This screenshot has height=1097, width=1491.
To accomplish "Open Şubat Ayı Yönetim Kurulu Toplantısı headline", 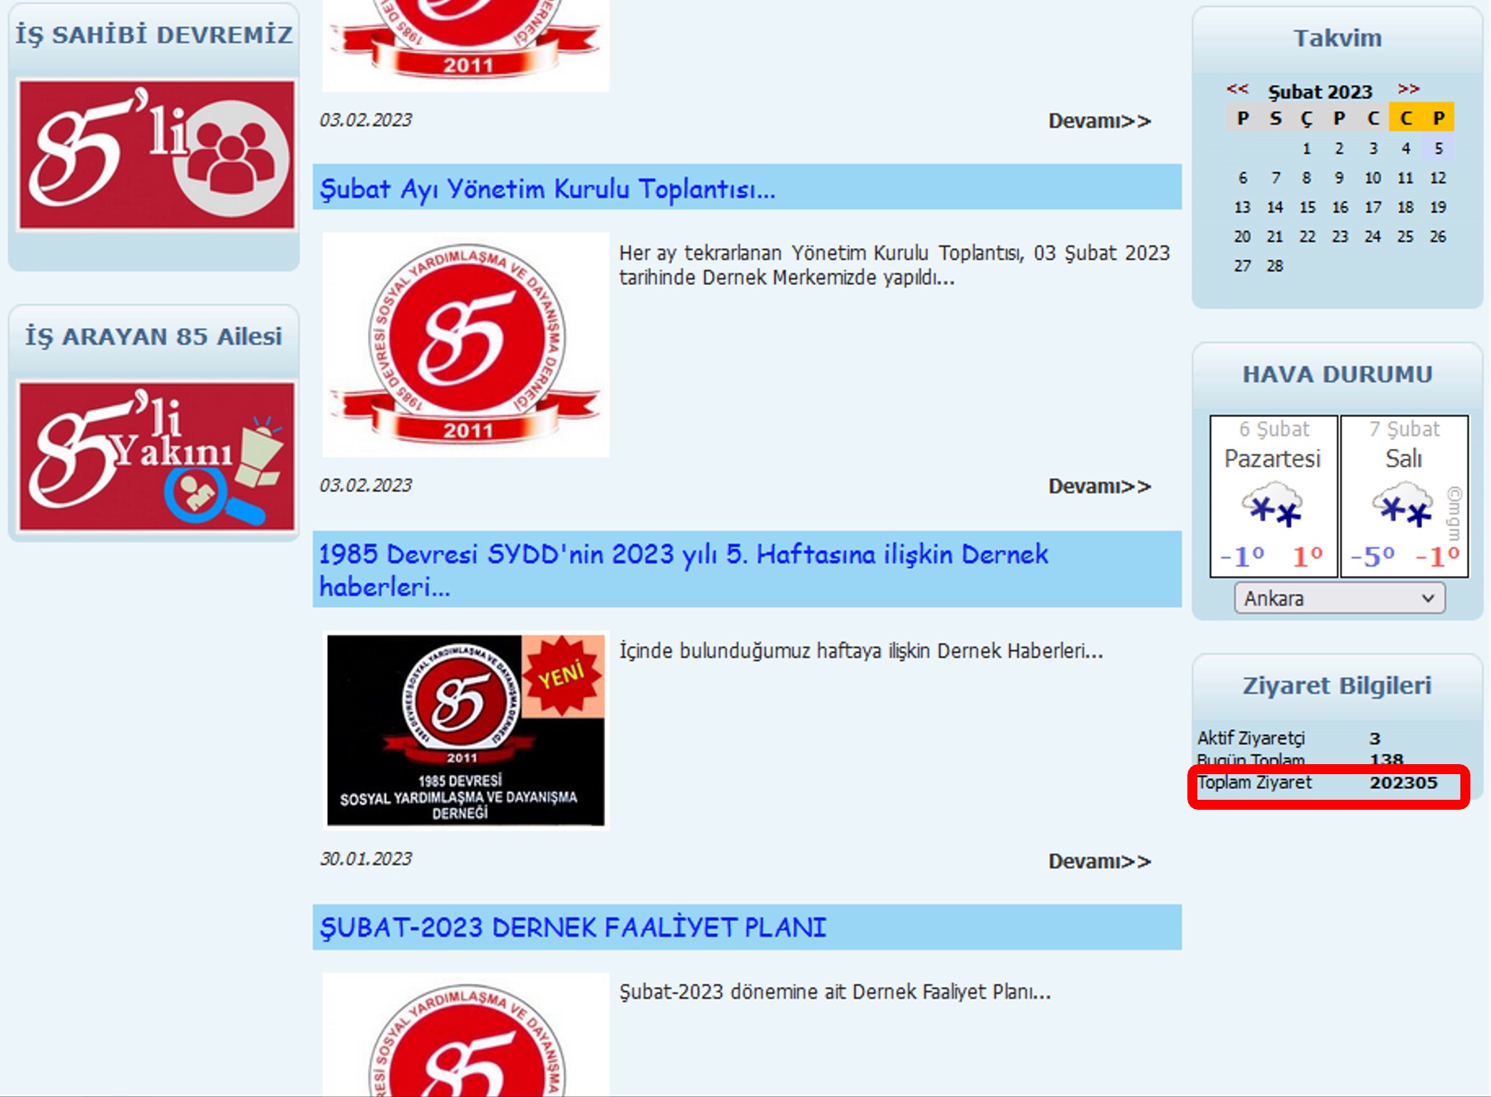I will 547,189.
